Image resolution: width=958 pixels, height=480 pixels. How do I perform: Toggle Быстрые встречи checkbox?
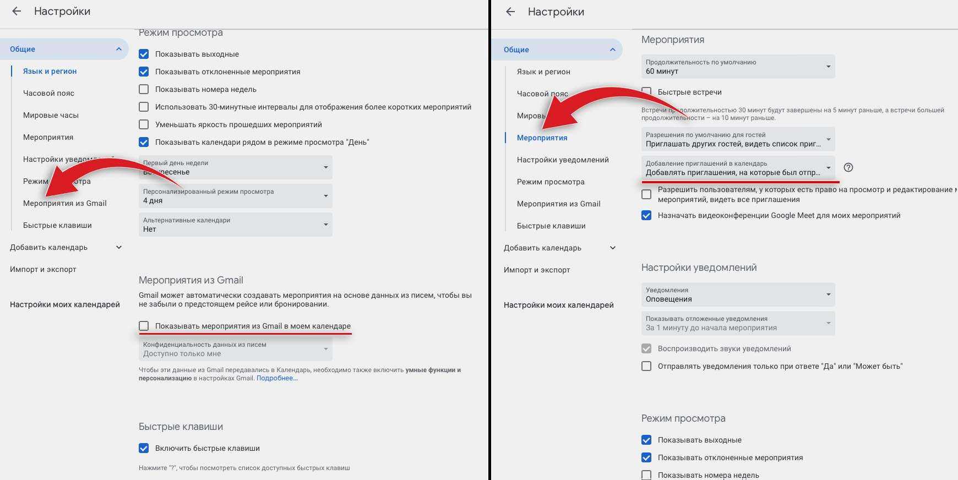(646, 92)
